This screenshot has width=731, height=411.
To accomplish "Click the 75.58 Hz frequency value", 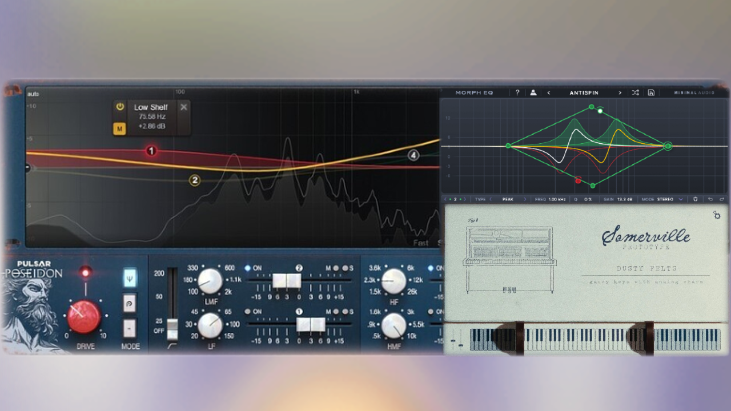I will 151,116.
